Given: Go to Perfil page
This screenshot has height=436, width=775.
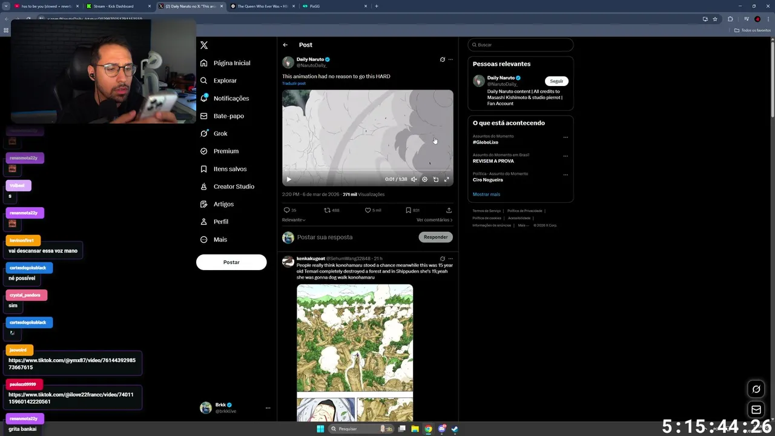Looking at the screenshot, I should click(214, 222).
